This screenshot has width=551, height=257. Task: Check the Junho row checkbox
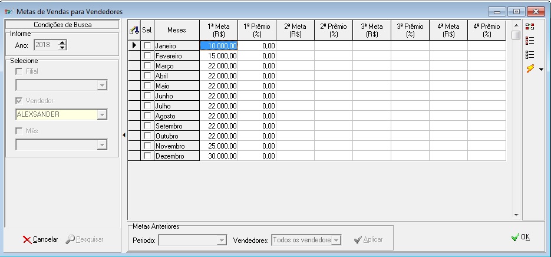pos(147,95)
